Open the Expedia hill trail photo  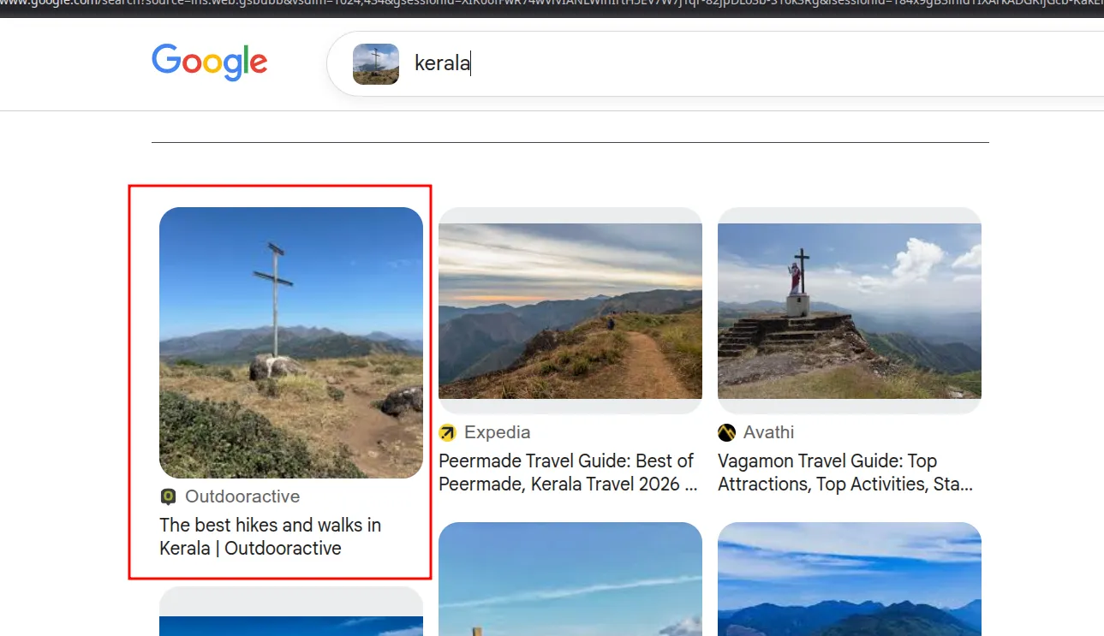pos(570,312)
